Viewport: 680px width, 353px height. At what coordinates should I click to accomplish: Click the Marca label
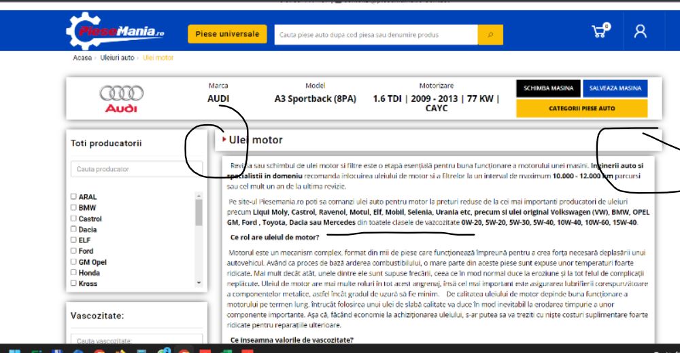(218, 86)
